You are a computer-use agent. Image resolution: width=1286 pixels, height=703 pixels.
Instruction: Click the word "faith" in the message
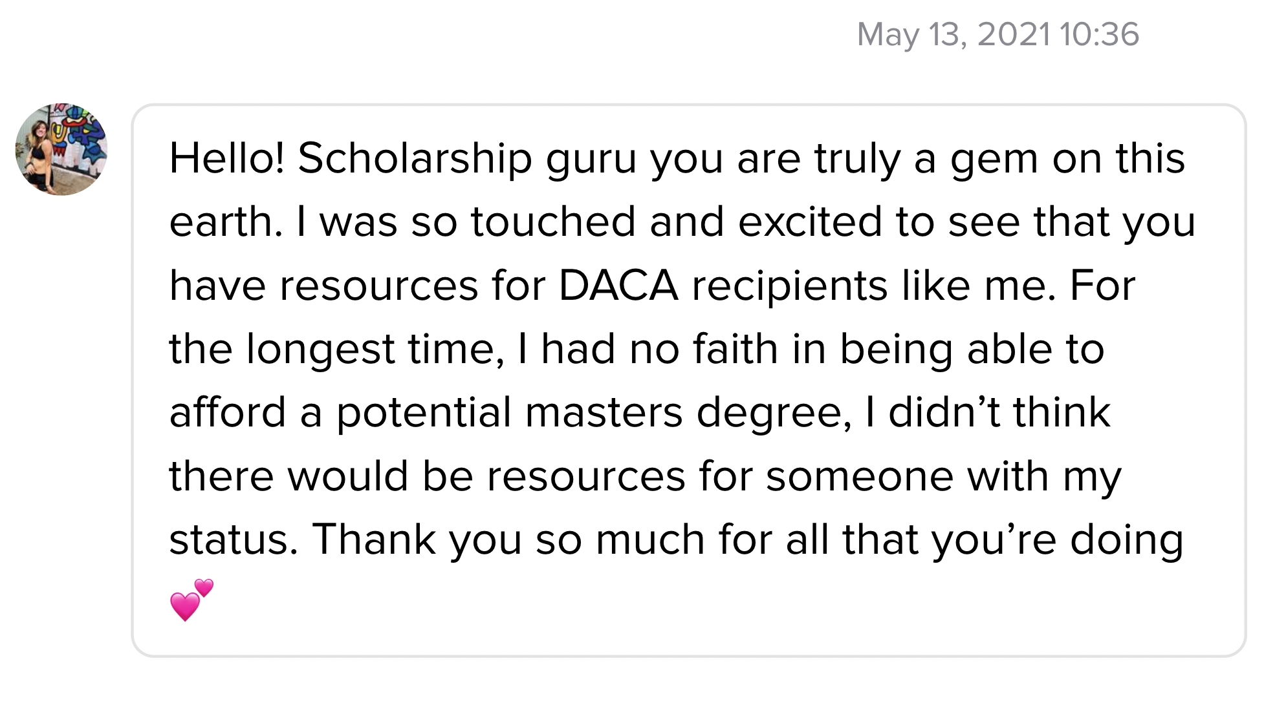[735, 349]
